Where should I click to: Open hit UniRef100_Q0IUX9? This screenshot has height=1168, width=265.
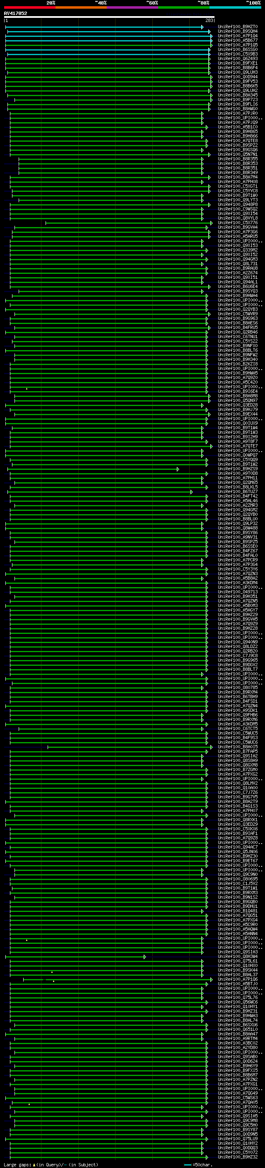(x=237, y=423)
